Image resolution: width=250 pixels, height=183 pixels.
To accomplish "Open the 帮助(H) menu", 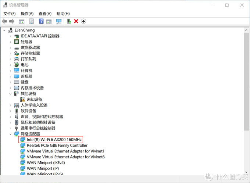I will pos(63,14).
